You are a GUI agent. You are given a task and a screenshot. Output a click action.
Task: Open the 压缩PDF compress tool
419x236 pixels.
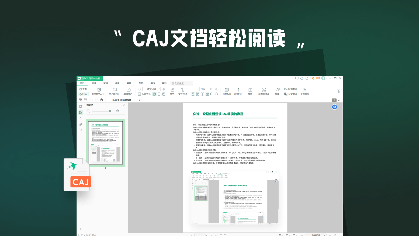pyautogui.click(x=238, y=91)
